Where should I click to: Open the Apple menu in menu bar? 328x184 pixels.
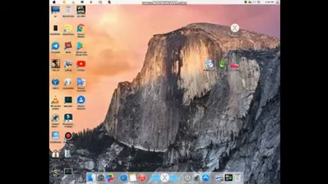[54, 2]
